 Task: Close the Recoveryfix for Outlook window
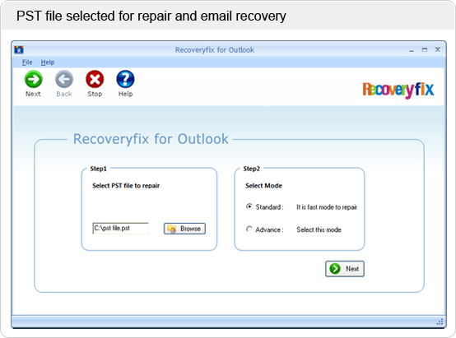click(x=437, y=49)
